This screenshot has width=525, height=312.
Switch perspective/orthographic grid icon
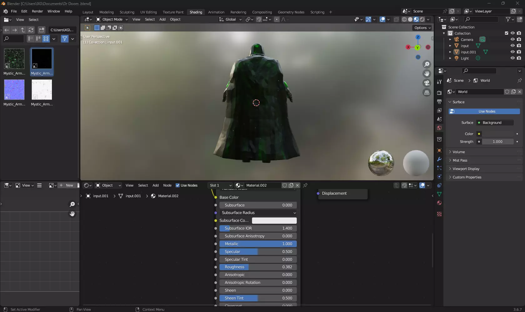[x=427, y=92]
